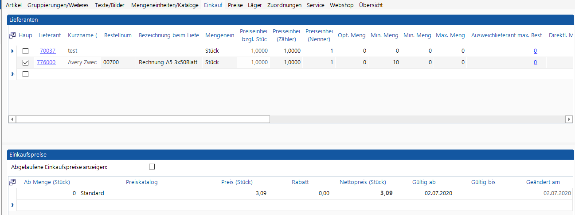
Task: Click Ausweichlieferant link 0 in test row
Action: (x=535, y=51)
